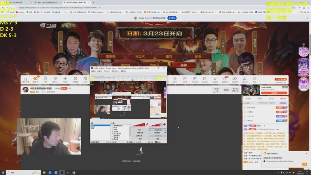Open the second menu in OBS menu bar
311x175 pixels.
pos(100,71)
